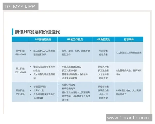
Task: Select bullet "建立初步的人力资源管理职能和体系"
Action: pos(44,53)
